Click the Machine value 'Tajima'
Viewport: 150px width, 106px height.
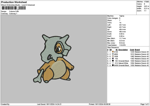(x=122, y=16)
